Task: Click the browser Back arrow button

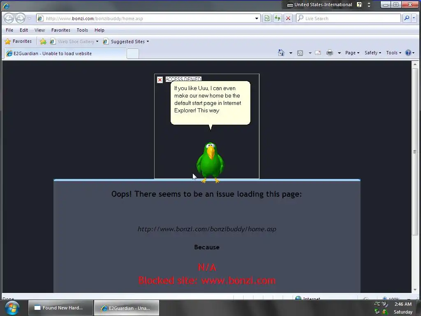Action: (9, 18)
